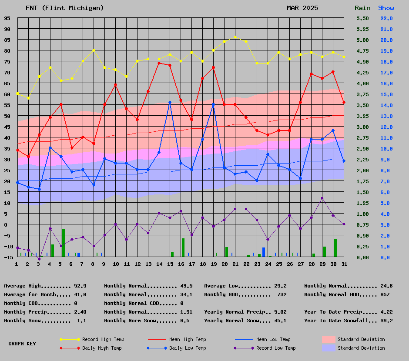Click the "Average High" 52.9 statistic

[x=45, y=286]
